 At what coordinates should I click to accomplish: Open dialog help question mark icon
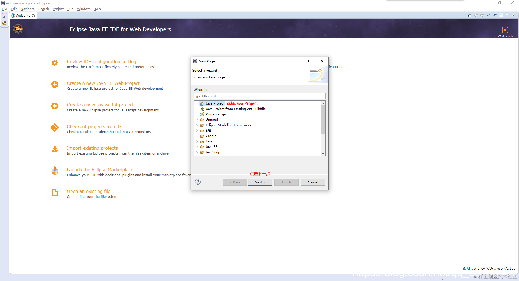198,182
